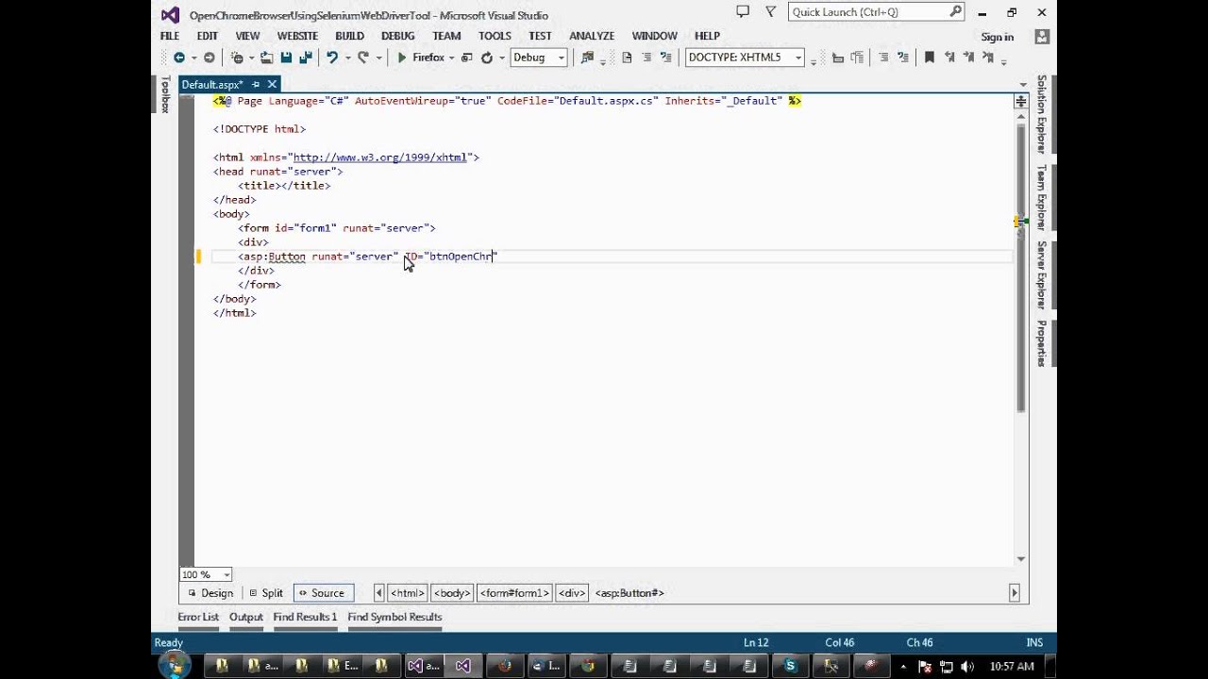This screenshot has height=679, width=1208.
Task: Open the BUILD menu
Action: point(349,36)
